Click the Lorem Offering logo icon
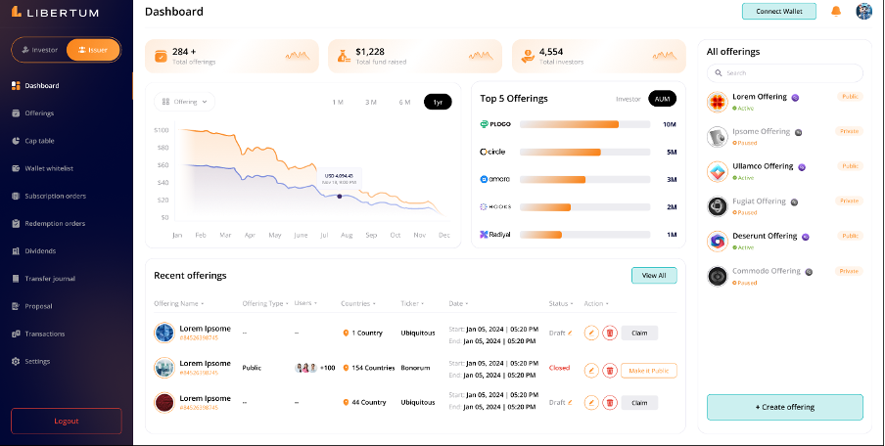885x446 pixels. pyautogui.click(x=718, y=102)
